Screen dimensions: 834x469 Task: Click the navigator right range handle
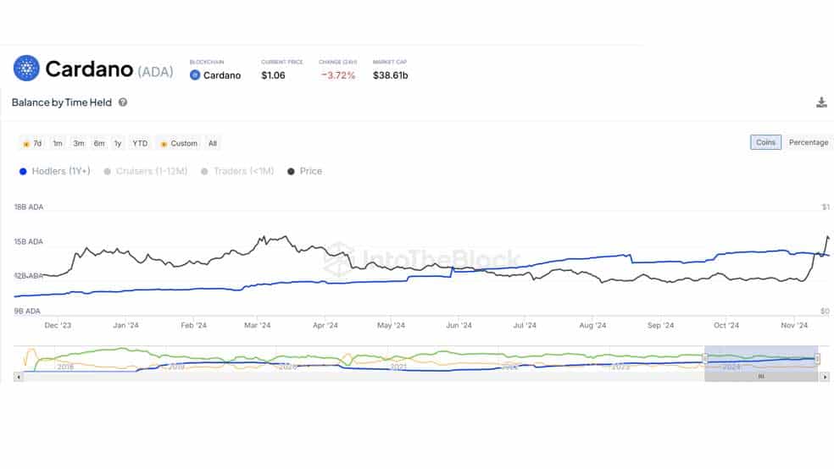[x=818, y=358]
